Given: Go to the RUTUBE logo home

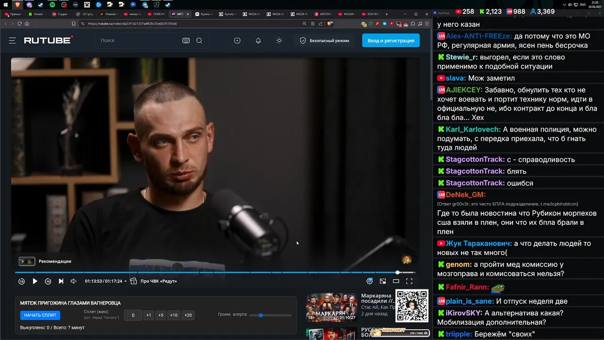Looking at the screenshot, I should tap(49, 40).
